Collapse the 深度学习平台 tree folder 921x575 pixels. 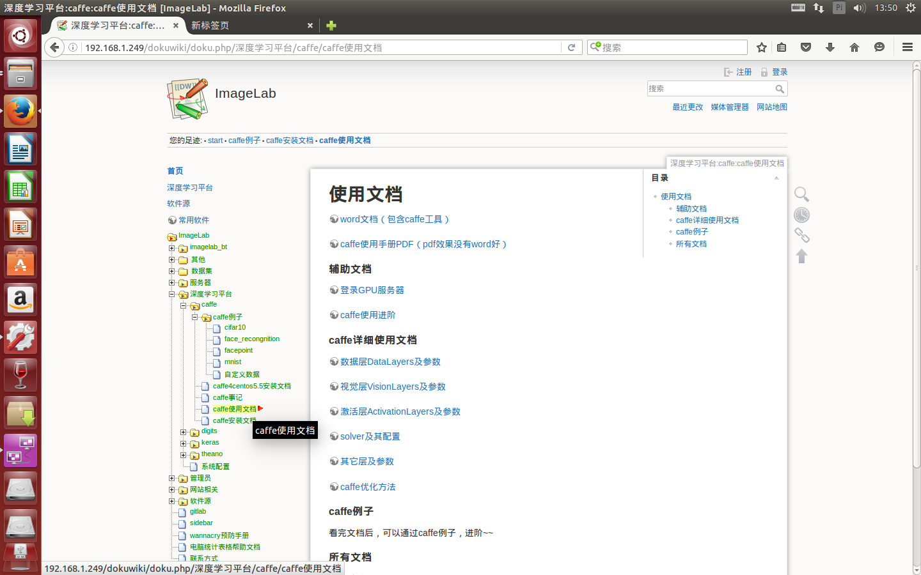pyautogui.click(x=171, y=295)
